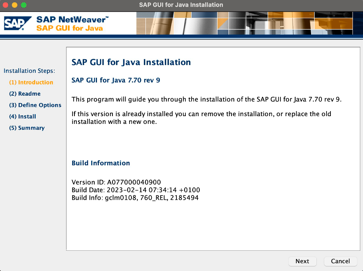Click the Installation Steps label
This screenshot has height=271, width=363.
coord(29,71)
